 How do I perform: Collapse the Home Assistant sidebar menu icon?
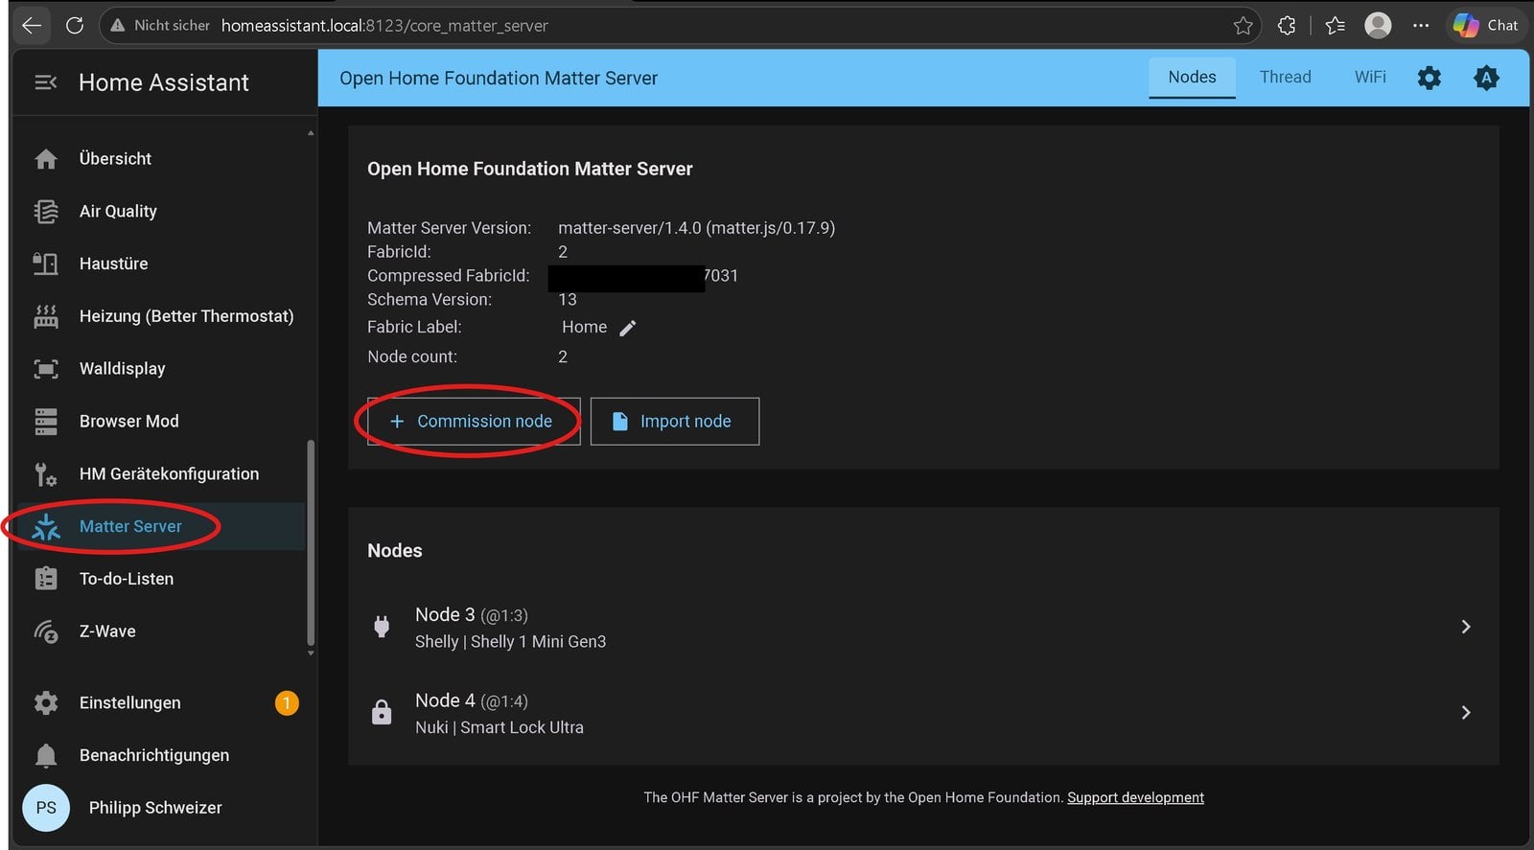click(45, 82)
